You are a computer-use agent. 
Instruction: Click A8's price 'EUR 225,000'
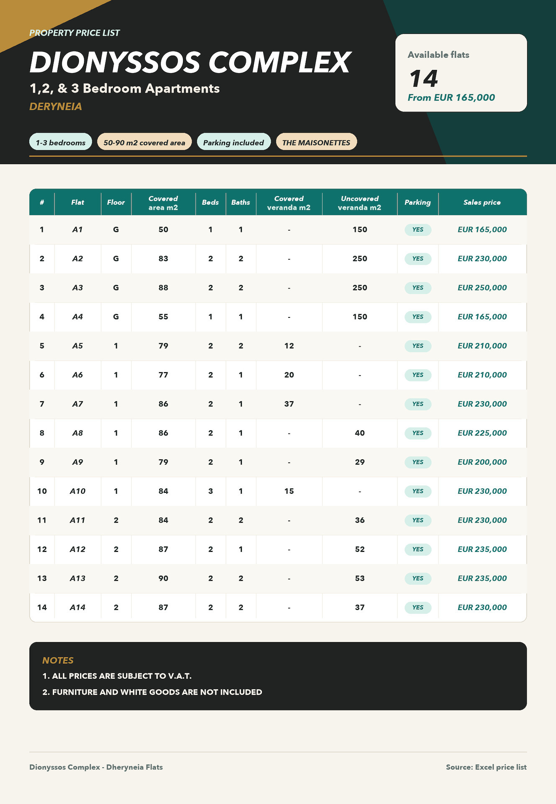482,433
